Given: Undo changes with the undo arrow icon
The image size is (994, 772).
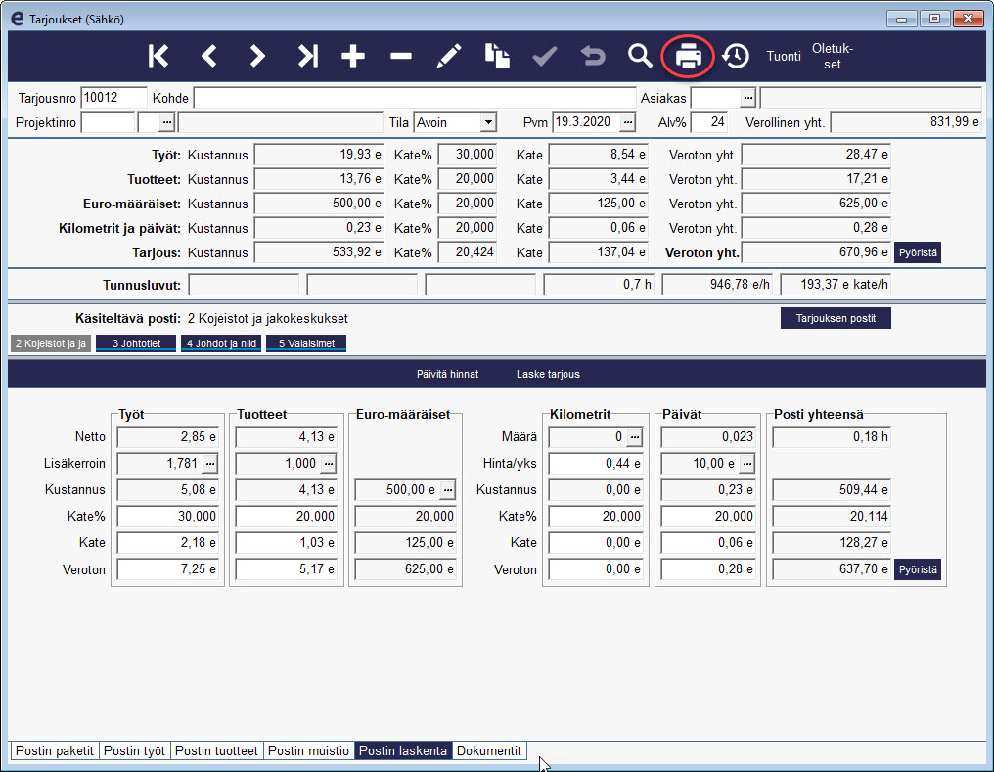Looking at the screenshot, I should tap(593, 57).
